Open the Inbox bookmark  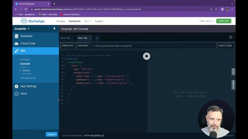click(x=25, y=15)
